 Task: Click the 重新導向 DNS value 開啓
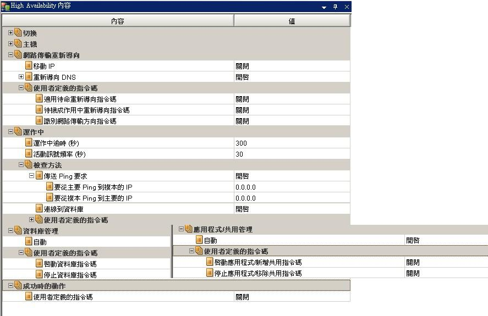pyautogui.click(x=242, y=77)
